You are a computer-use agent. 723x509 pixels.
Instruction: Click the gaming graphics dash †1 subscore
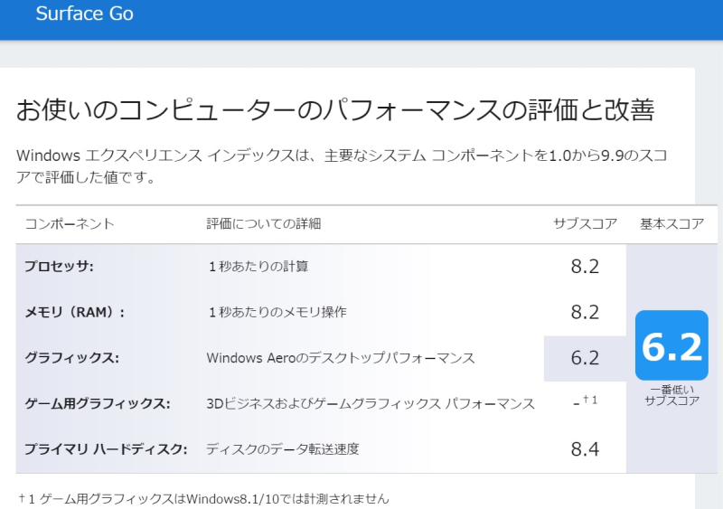click(x=585, y=401)
